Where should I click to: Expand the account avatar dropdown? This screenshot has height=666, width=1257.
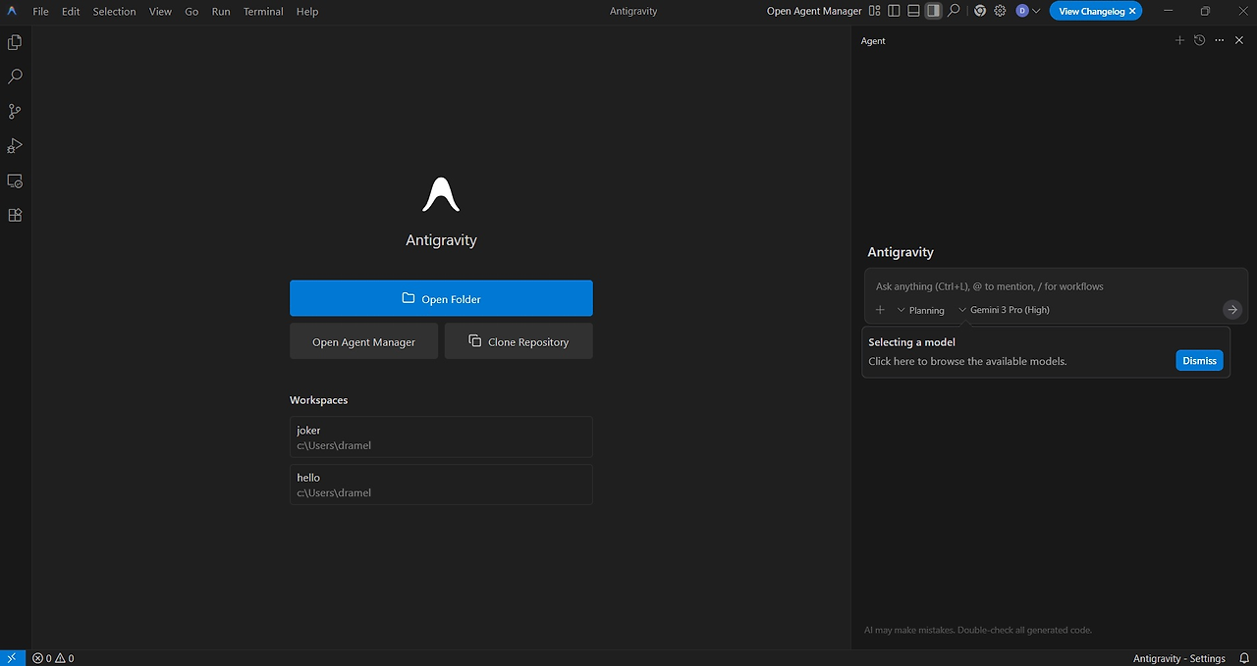(x=1028, y=11)
